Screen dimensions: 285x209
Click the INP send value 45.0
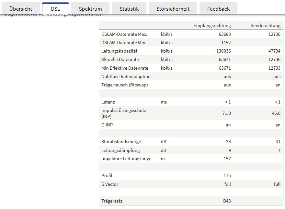click(276, 113)
